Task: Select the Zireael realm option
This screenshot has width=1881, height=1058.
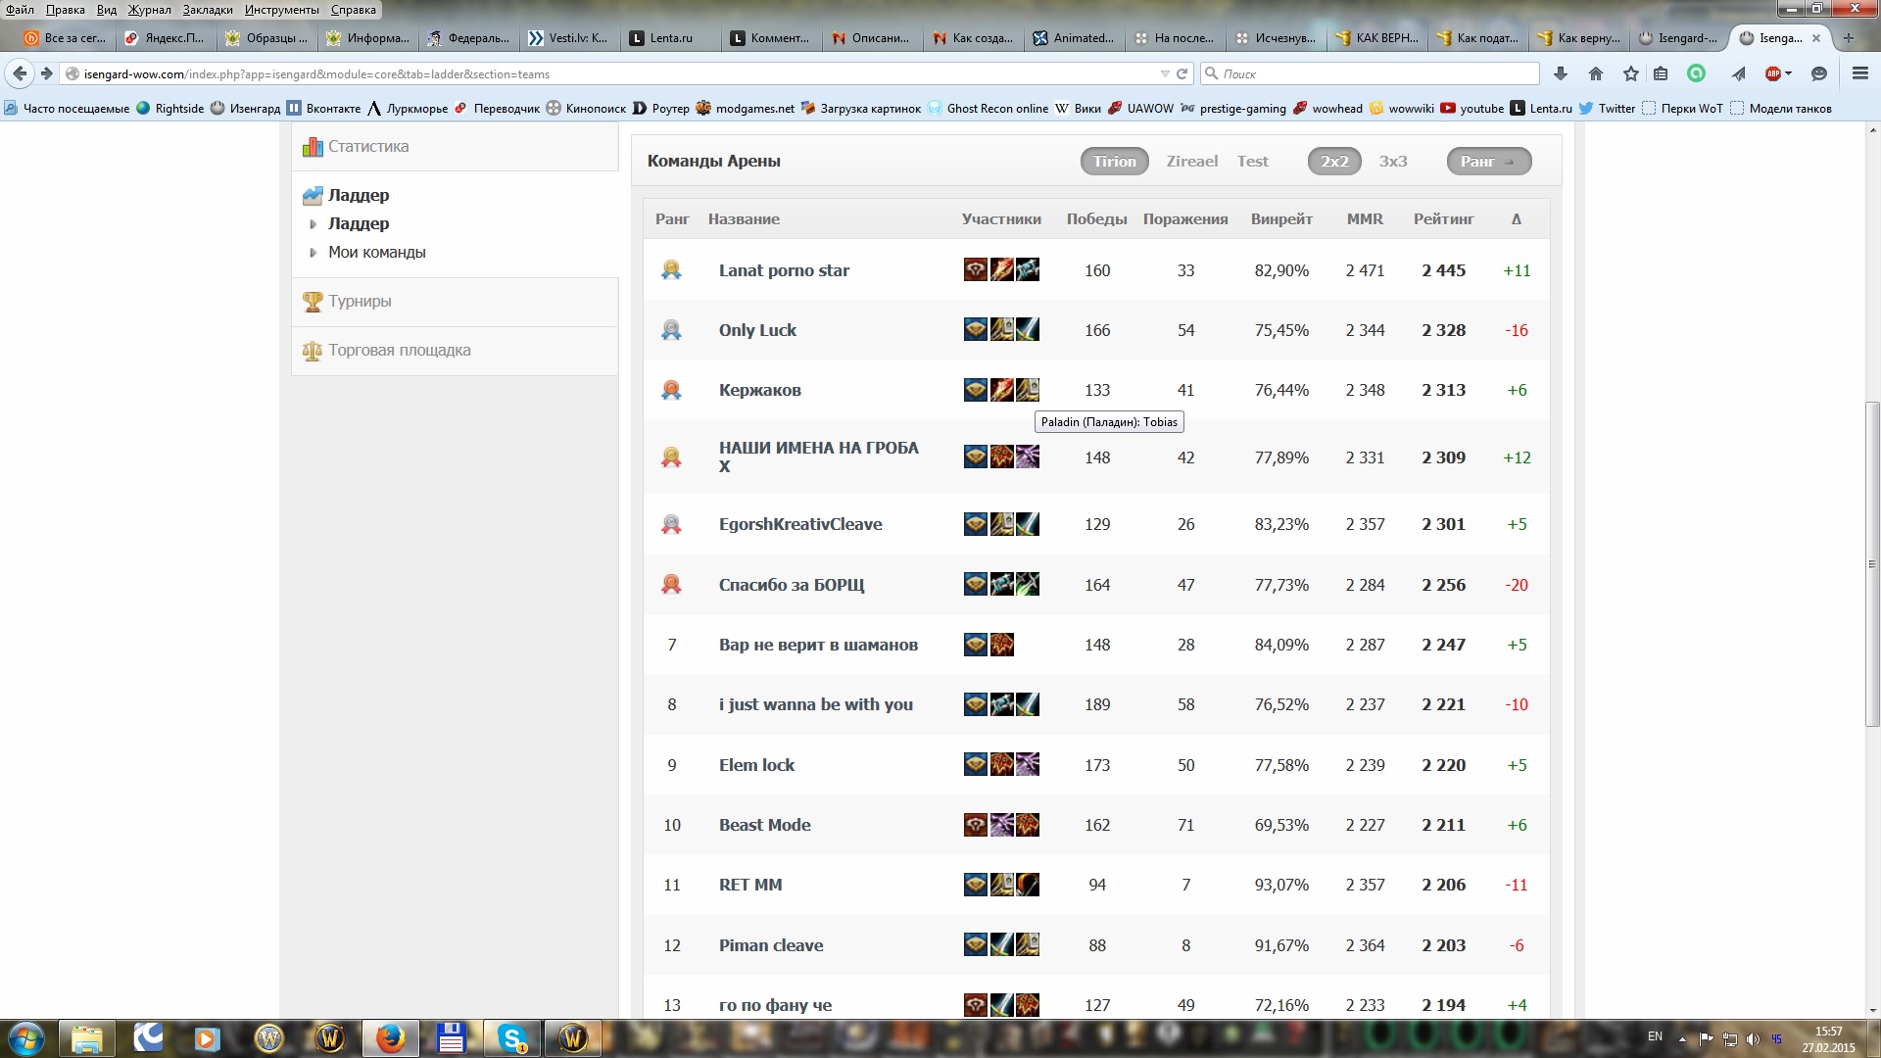Action: coord(1191,162)
